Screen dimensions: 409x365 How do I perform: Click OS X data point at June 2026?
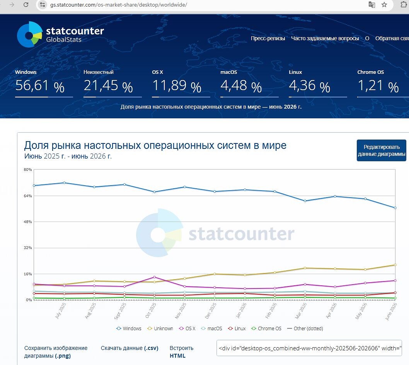click(395, 280)
